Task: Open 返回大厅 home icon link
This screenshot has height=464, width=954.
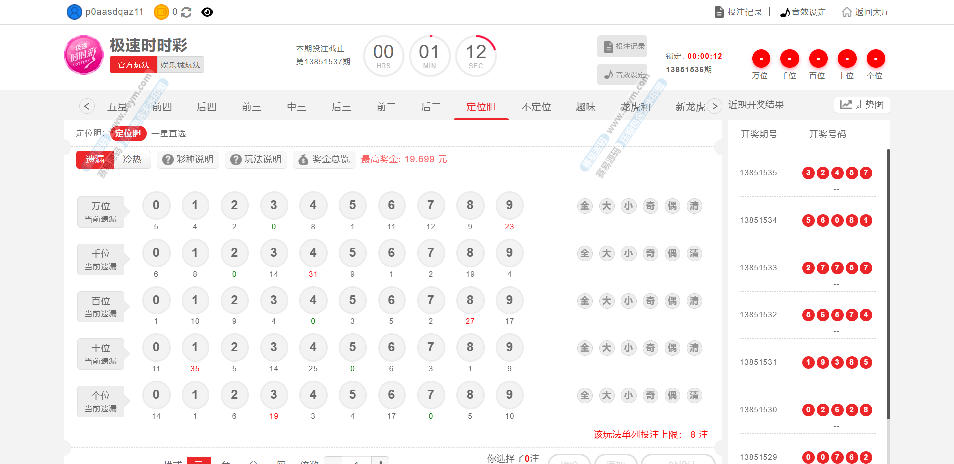Action: pyautogui.click(x=866, y=12)
